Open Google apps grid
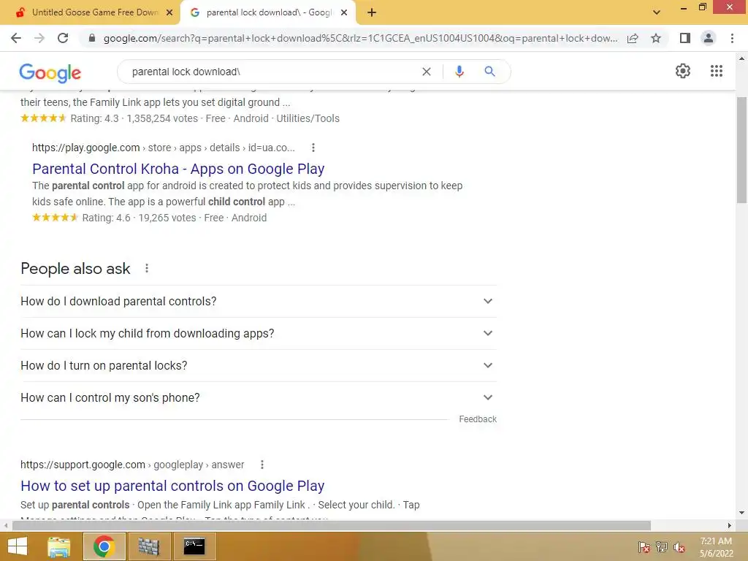The height and width of the screenshot is (561, 748). (716, 71)
